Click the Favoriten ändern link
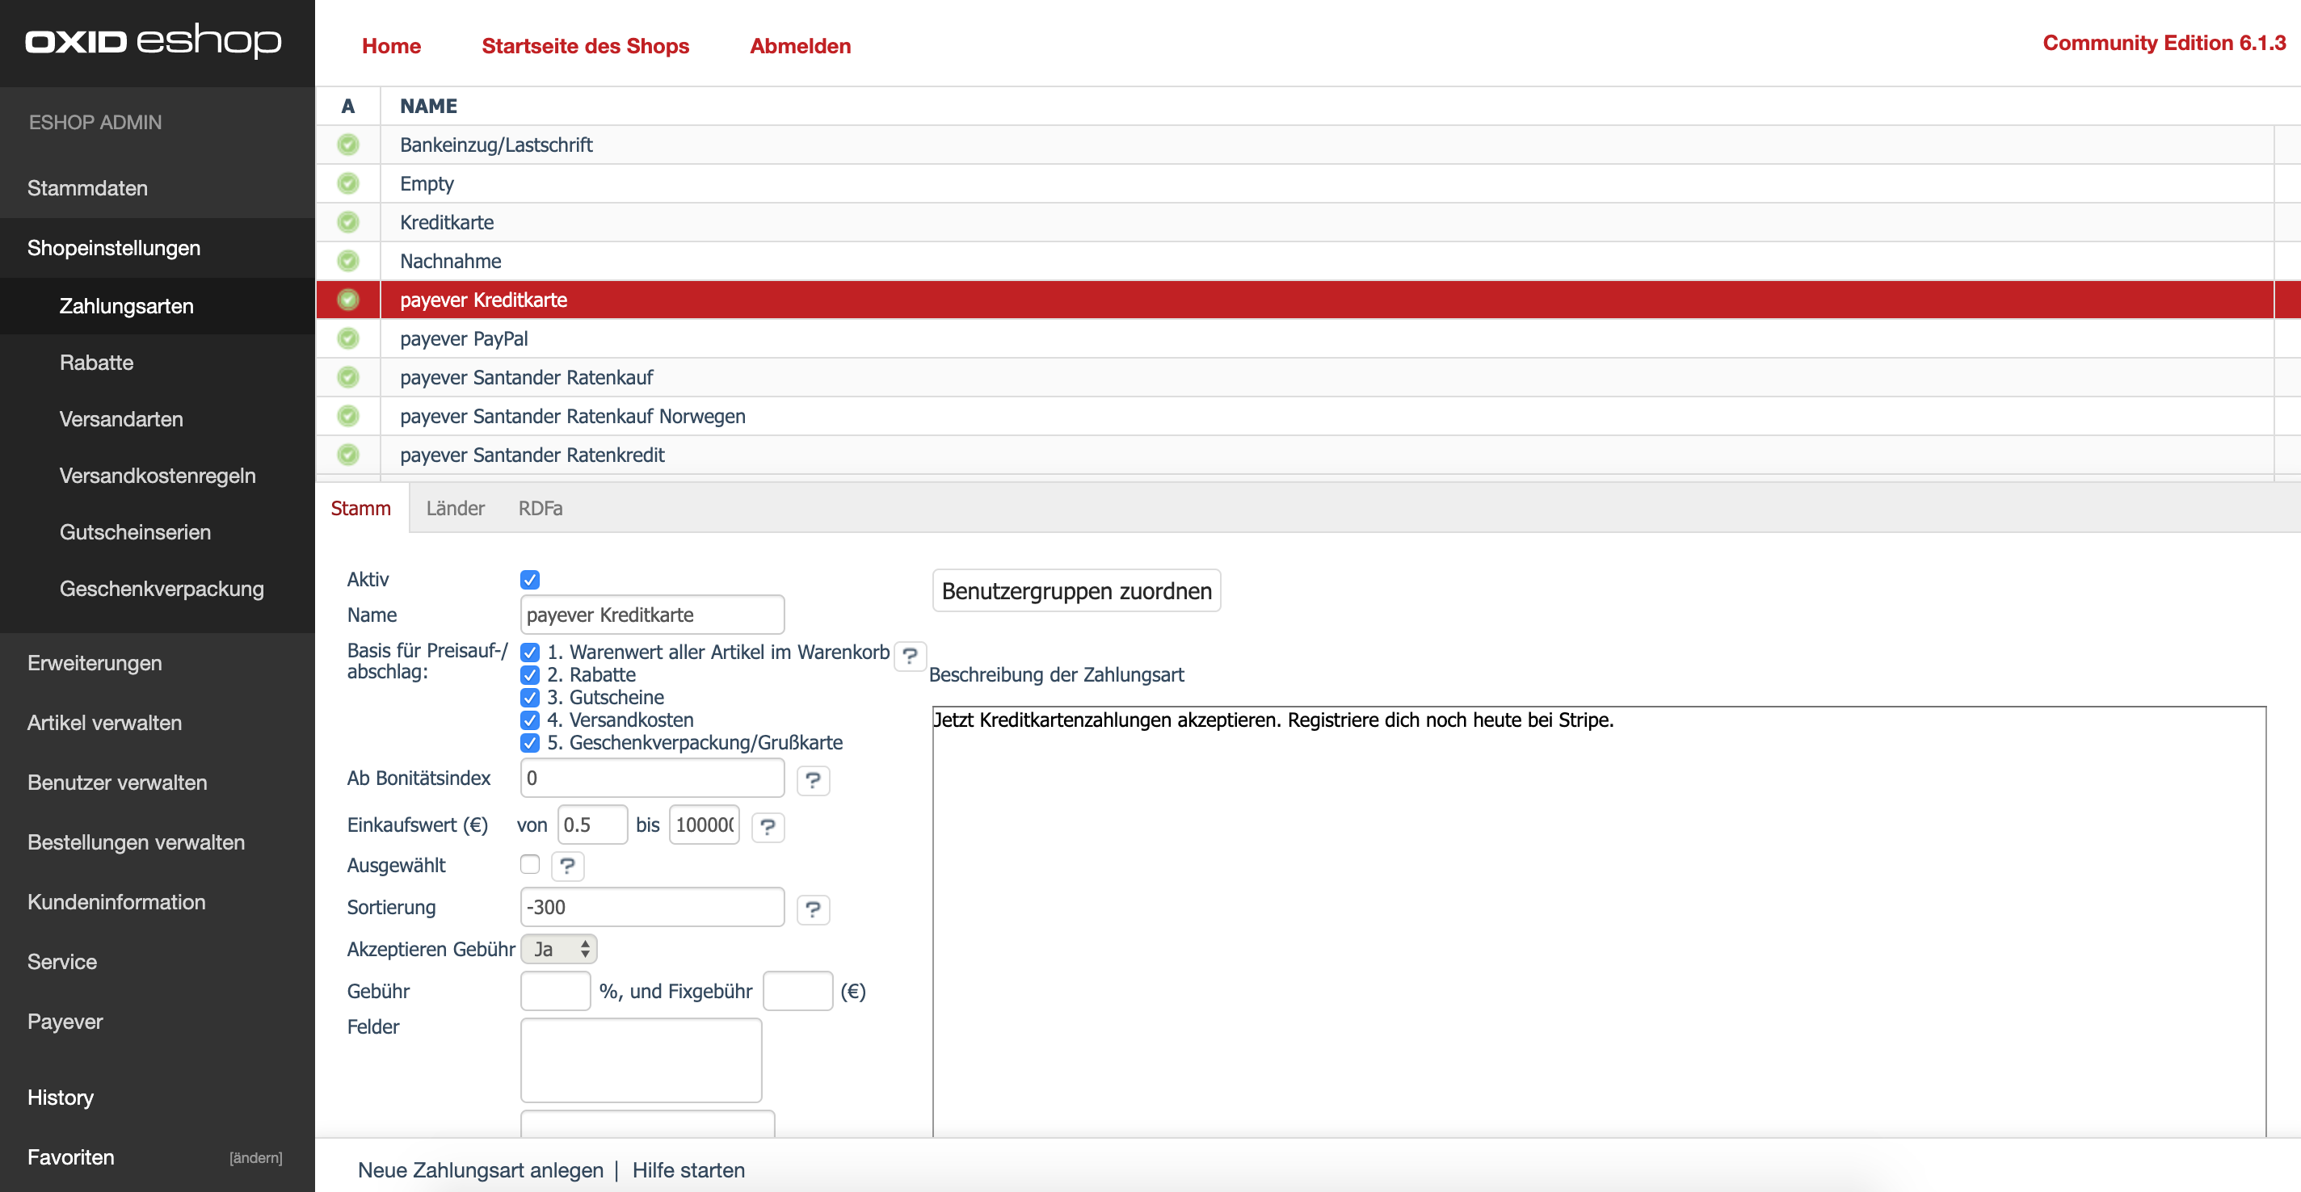The image size is (2301, 1192). click(x=255, y=1159)
